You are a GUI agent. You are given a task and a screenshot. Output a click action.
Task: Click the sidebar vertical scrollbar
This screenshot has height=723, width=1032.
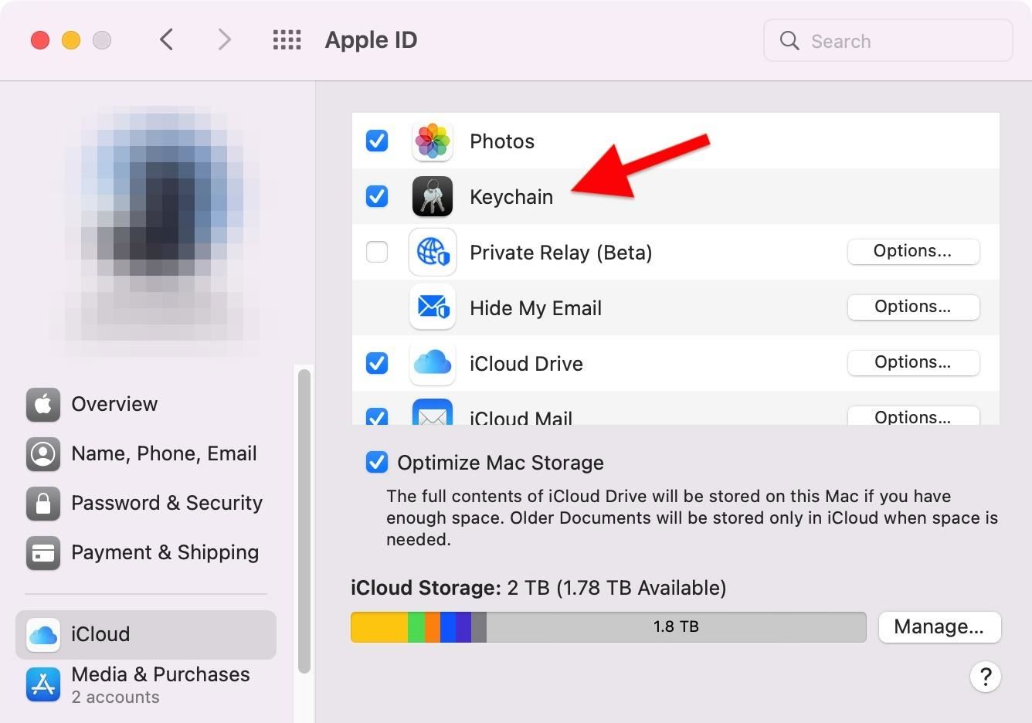304,521
